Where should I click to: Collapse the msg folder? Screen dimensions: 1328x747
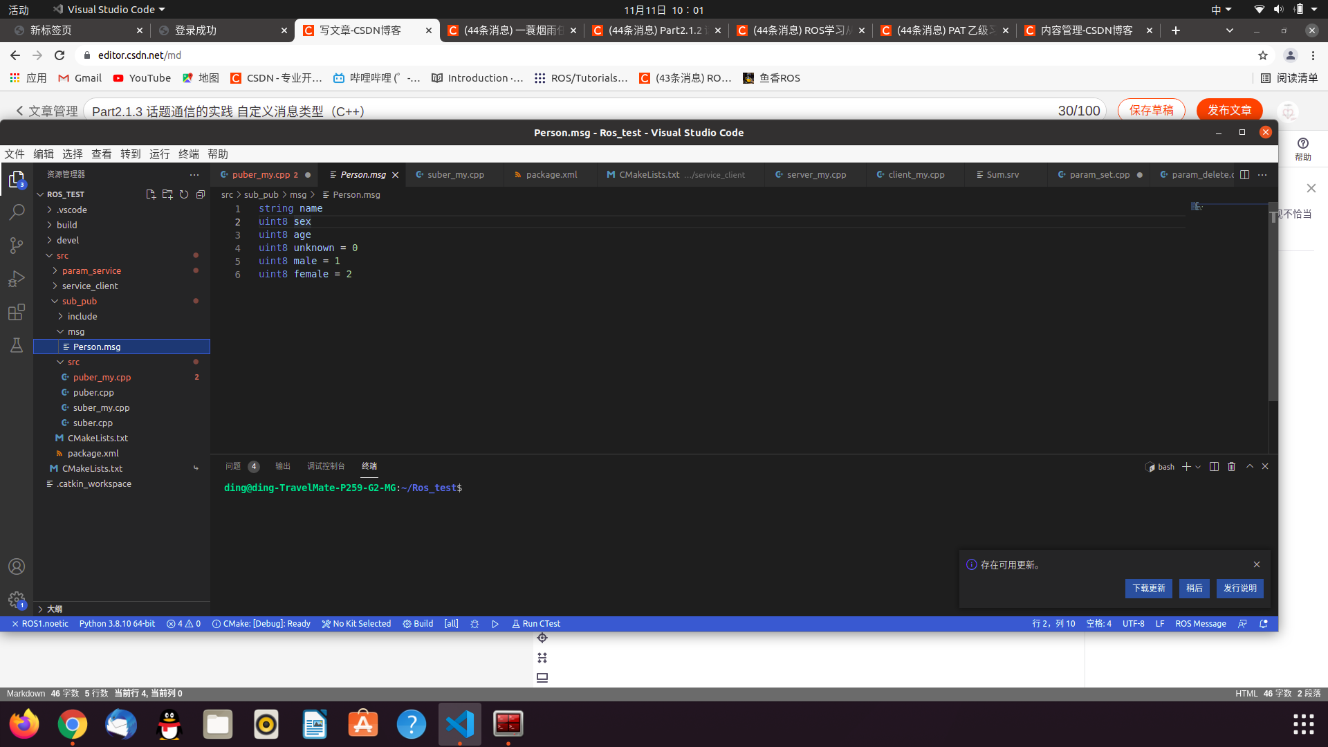[75, 331]
